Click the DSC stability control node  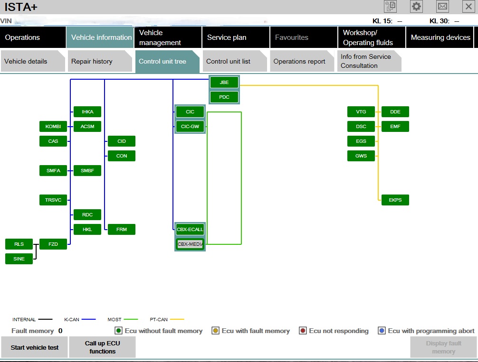click(361, 127)
